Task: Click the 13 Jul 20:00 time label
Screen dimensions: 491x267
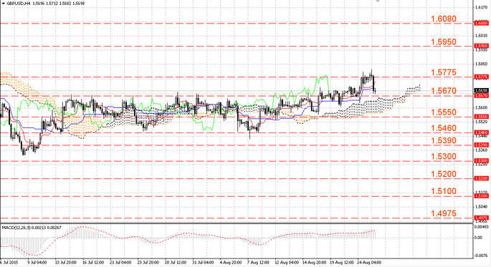Action: click(x=65, y=262)
